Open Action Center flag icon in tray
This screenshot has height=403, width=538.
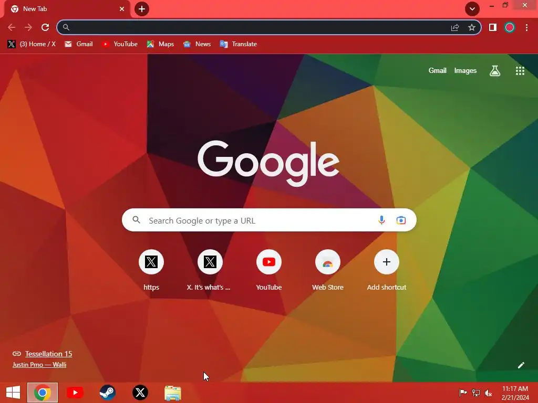[x=463, y=393]
